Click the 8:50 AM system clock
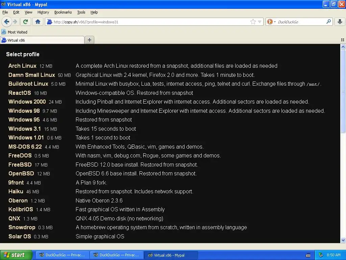The height and width of the screenshot is (260, 346). [333, 255]
